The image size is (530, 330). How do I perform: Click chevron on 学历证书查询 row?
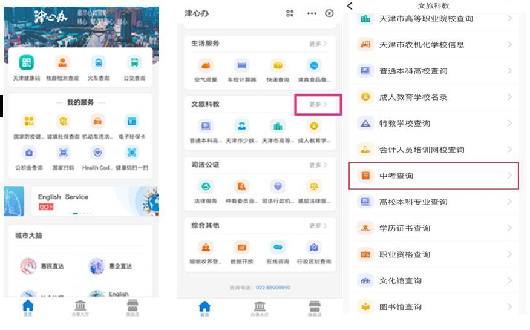[x=509, y=228]
